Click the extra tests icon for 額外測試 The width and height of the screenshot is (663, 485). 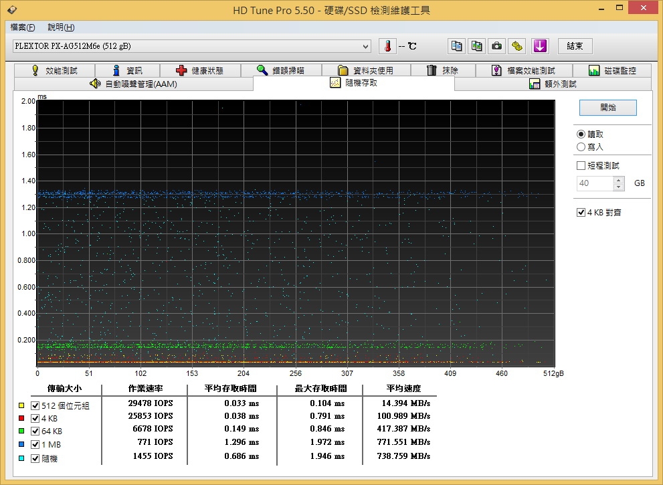pyautogui.click(x=535, y=84)
